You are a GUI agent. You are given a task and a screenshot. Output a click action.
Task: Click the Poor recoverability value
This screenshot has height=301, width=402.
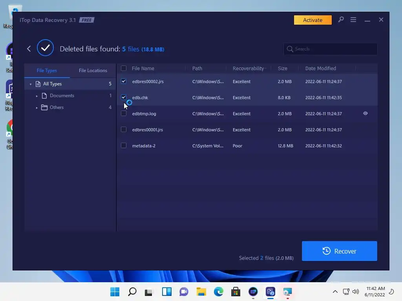[238, 146]
